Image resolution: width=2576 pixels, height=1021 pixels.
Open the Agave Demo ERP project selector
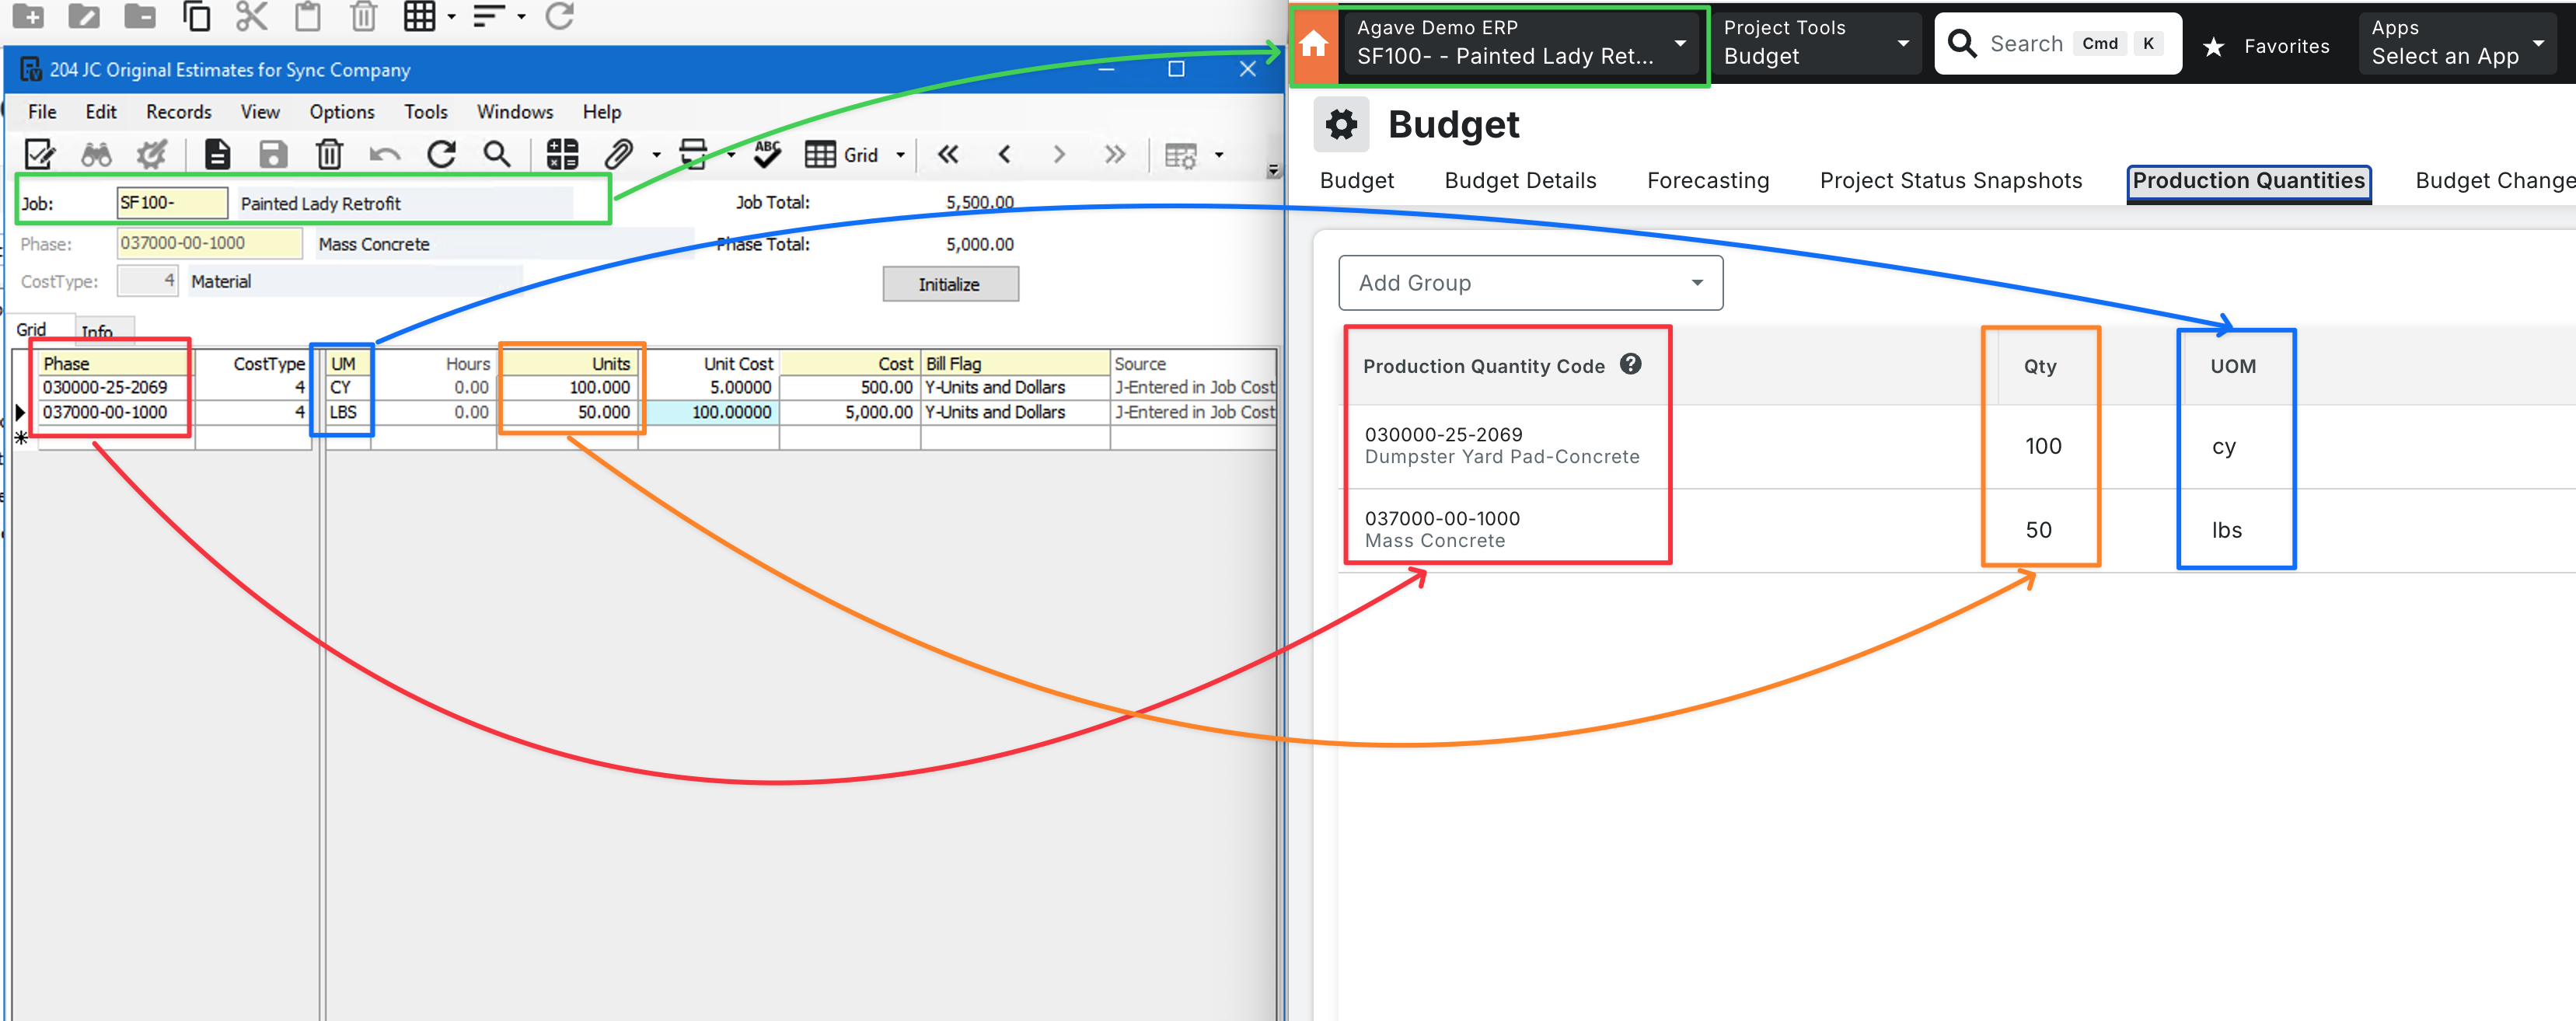[1521, 43]
